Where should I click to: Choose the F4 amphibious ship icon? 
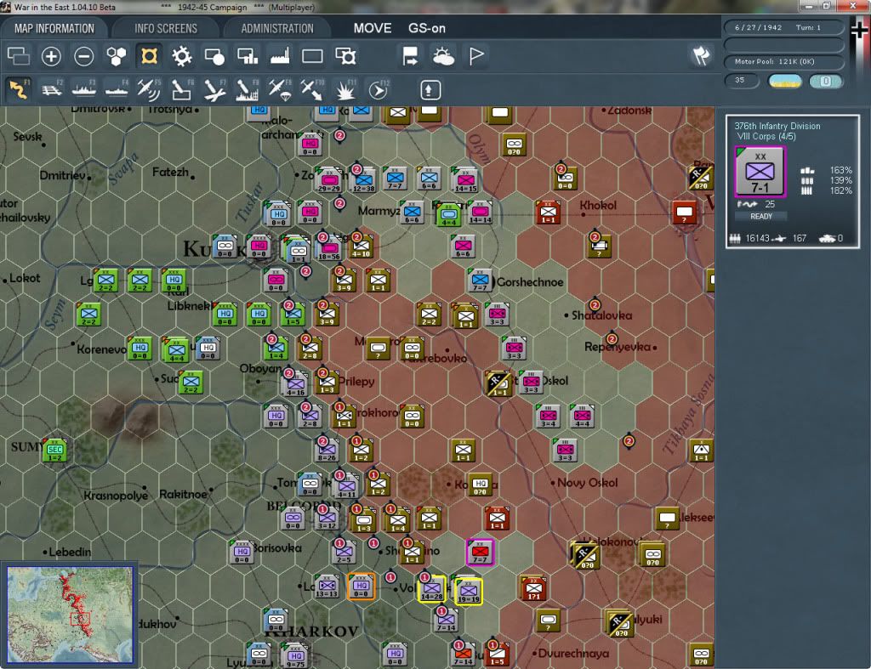(117, 89)
